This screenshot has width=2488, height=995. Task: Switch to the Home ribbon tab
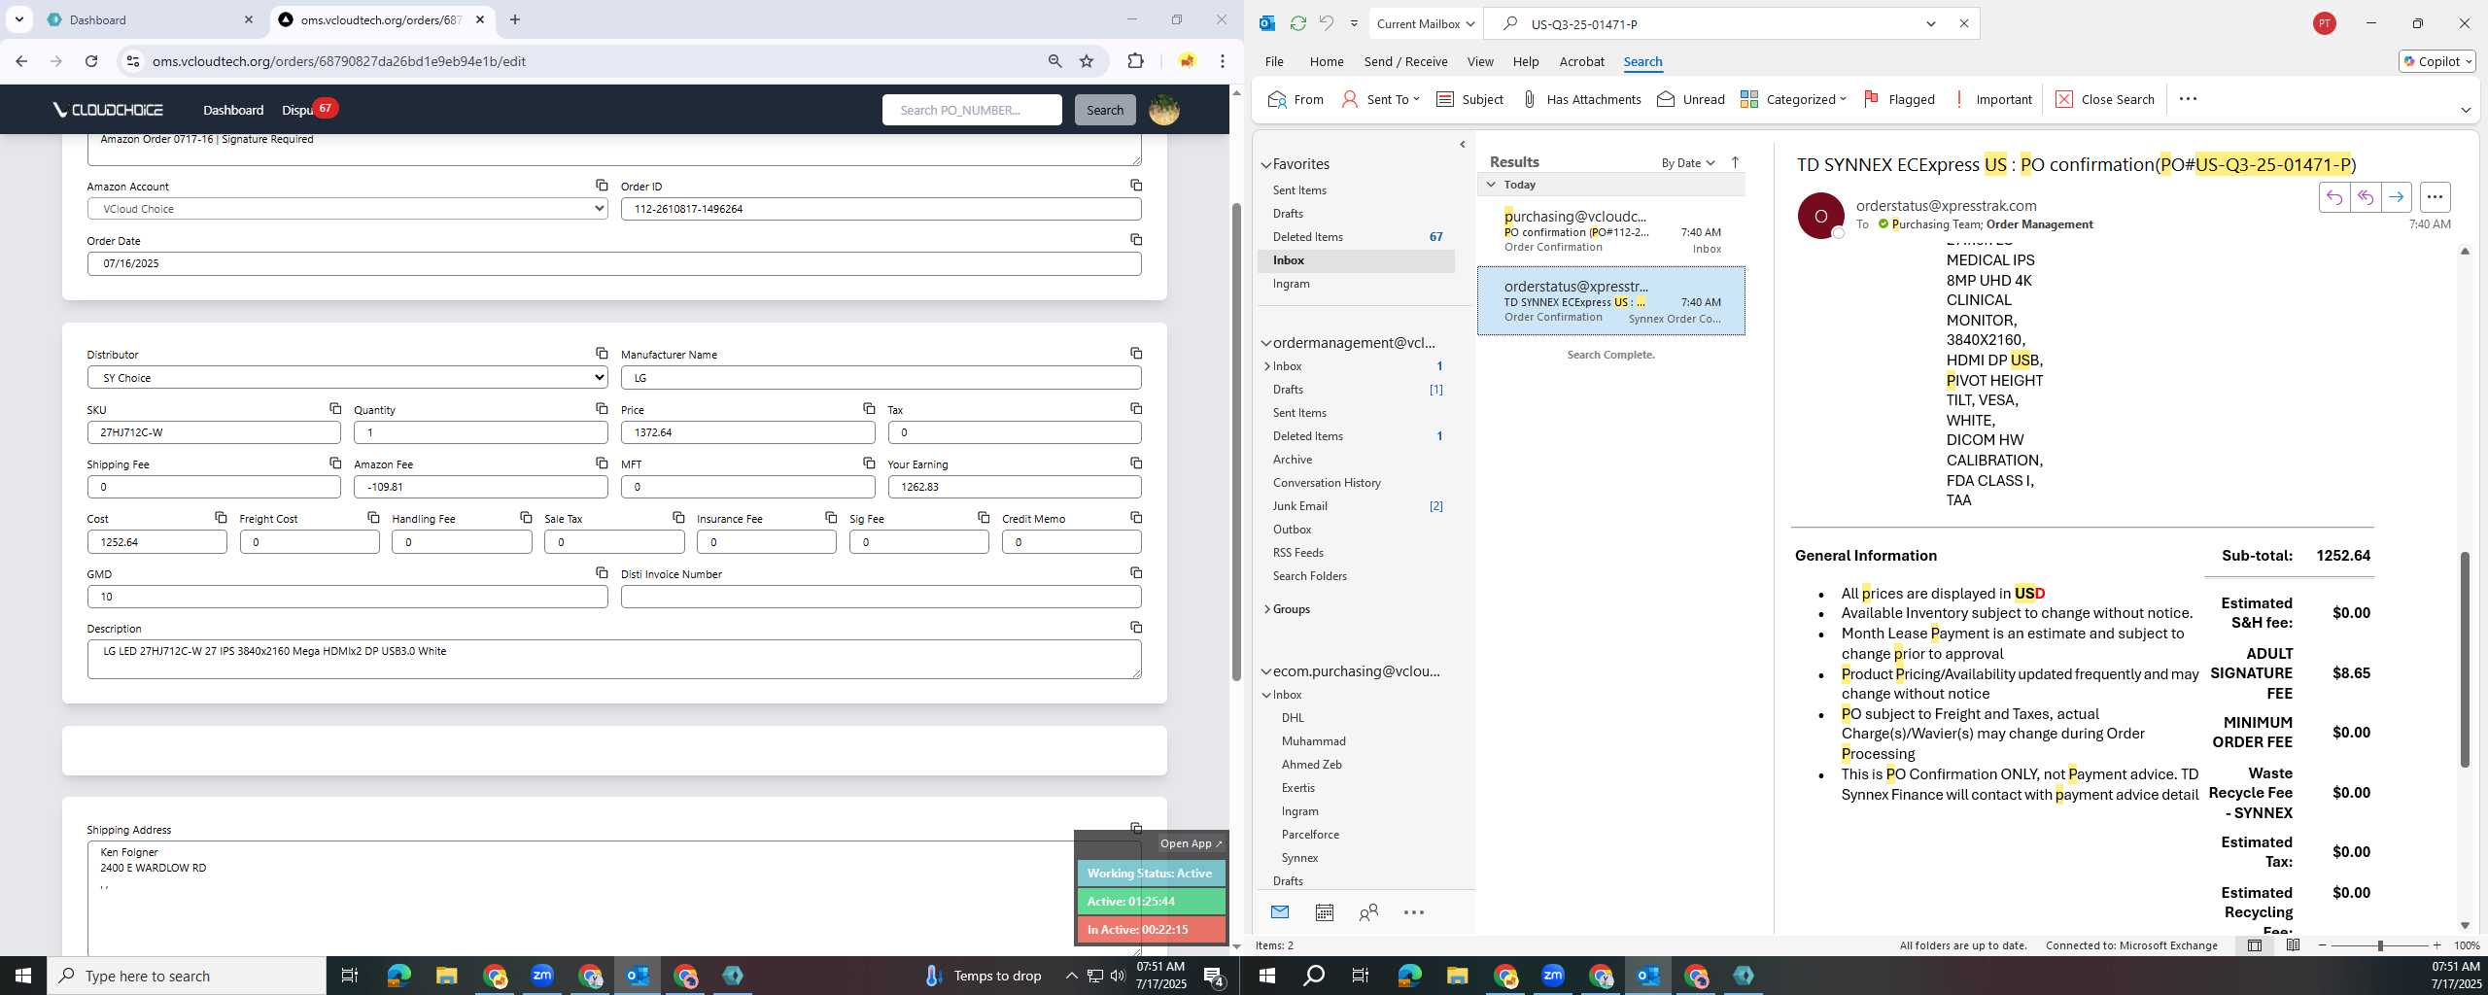(x=1327, y=61)
